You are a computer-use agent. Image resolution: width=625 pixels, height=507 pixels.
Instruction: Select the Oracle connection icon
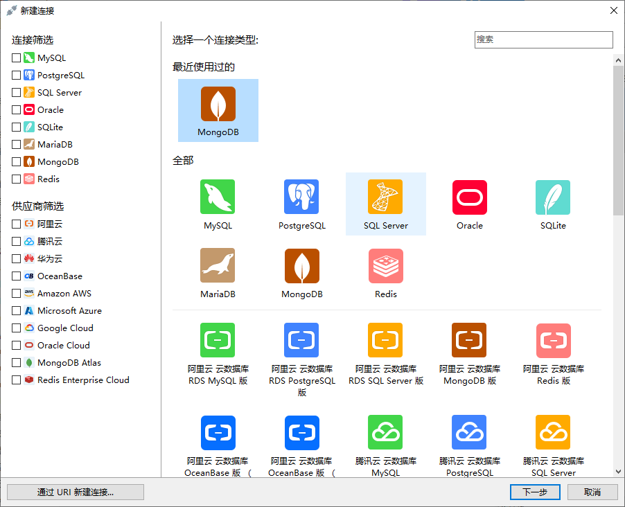pos(469,197)
